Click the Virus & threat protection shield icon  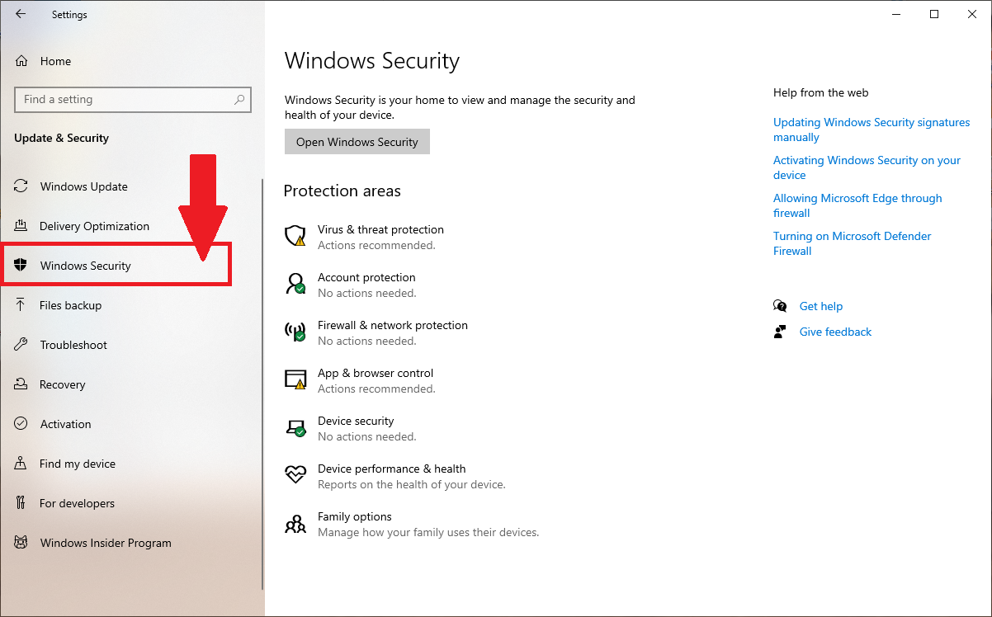click(x=295, y=236)
